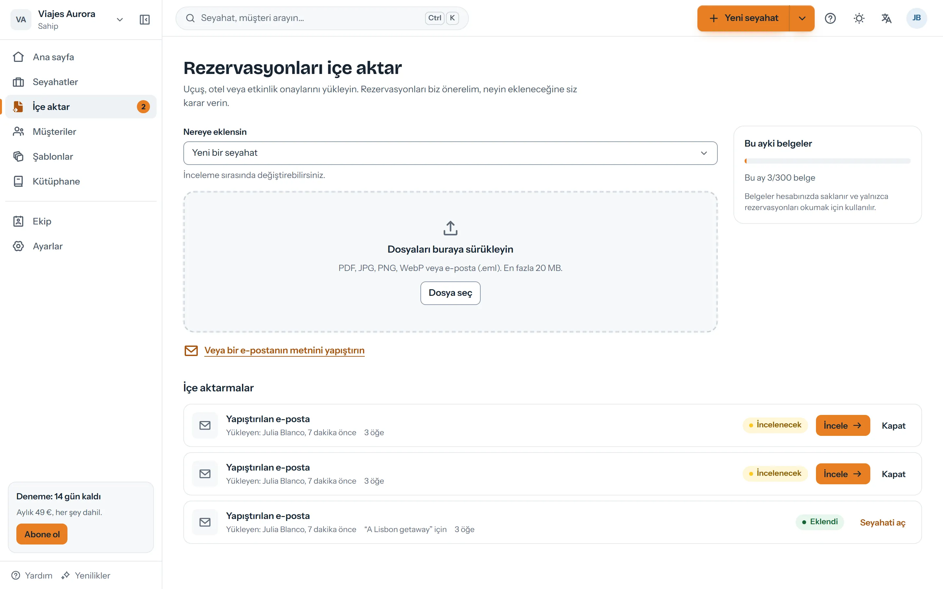Open the Yeni seyahat split-button arrow

pyautogui.click(x=802, y=18)
